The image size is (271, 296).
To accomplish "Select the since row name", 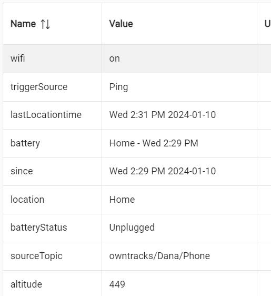I will (x=22, y=171).
